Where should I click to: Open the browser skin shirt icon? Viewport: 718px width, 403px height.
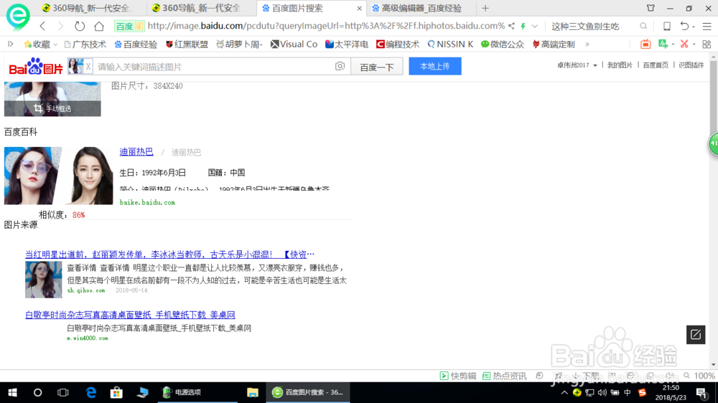[x=651, y=8]
